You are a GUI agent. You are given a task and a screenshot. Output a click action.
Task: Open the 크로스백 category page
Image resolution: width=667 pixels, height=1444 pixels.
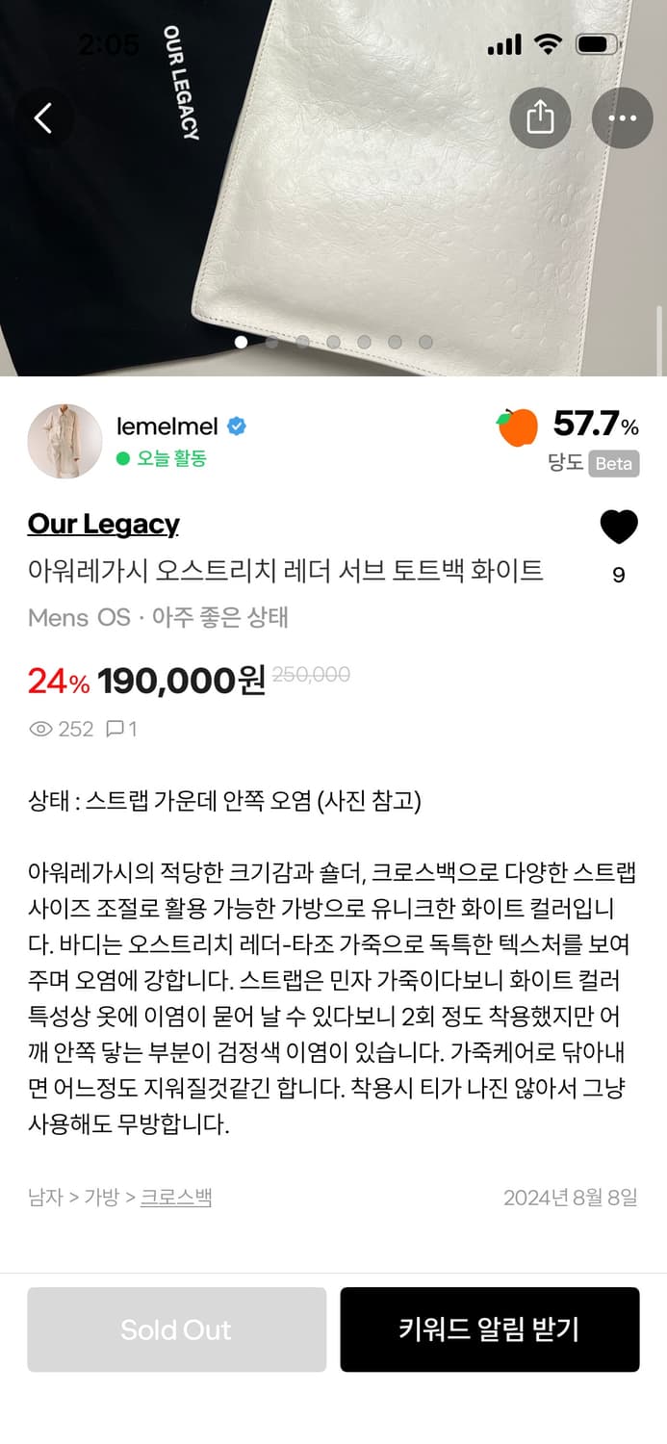coord(175,1197)
